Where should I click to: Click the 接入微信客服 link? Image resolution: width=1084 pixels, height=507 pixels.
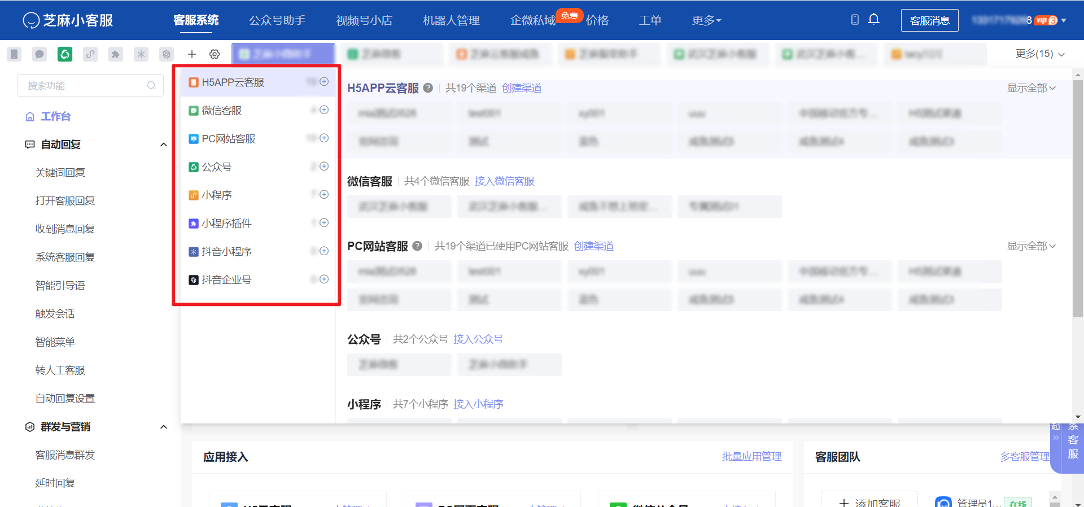coord(504,181)
